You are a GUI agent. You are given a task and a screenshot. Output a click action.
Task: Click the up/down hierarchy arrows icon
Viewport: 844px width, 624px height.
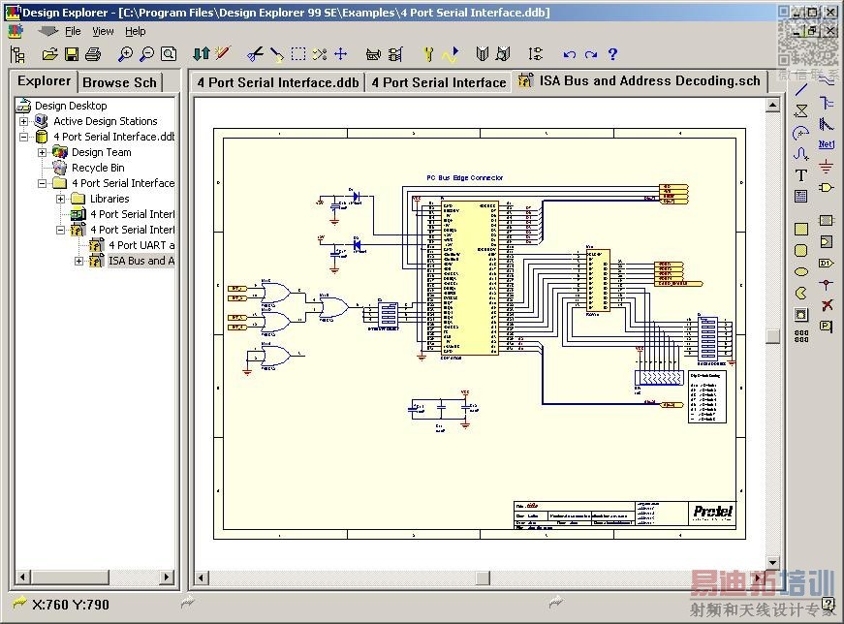click(202, 54)
